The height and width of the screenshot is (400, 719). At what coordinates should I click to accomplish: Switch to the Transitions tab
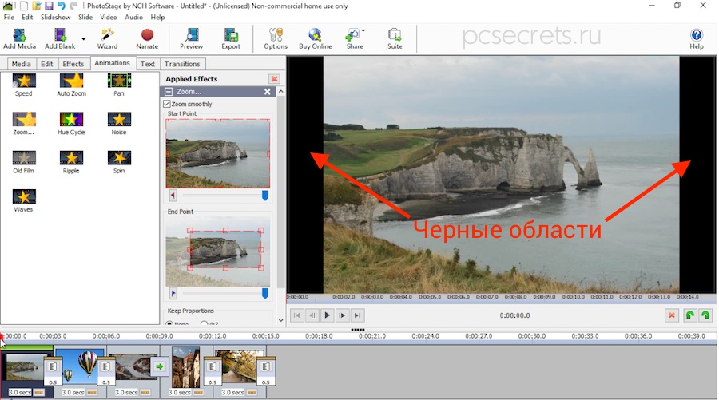pos(182,64)
